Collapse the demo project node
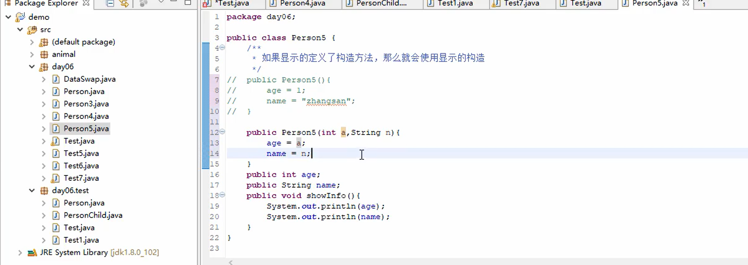Image resolution: width=748 pixels, height=265 pixels. [x=8, y=17]
